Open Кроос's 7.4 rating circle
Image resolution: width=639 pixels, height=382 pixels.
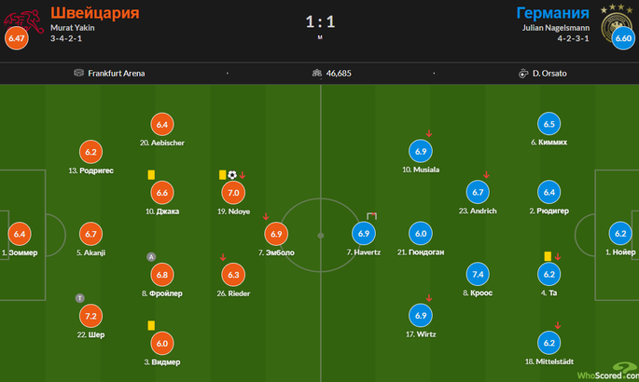point(478,274)
